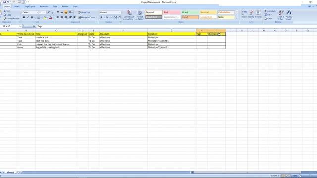Set middle vertical alignment
Viewport: 317px width, 178px height.
click(62, 12)
